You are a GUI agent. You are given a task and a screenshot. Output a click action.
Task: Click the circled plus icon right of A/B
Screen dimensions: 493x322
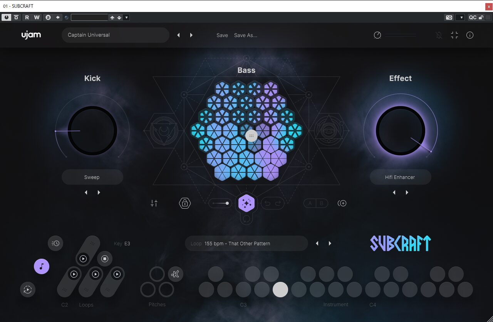[342, 203]
